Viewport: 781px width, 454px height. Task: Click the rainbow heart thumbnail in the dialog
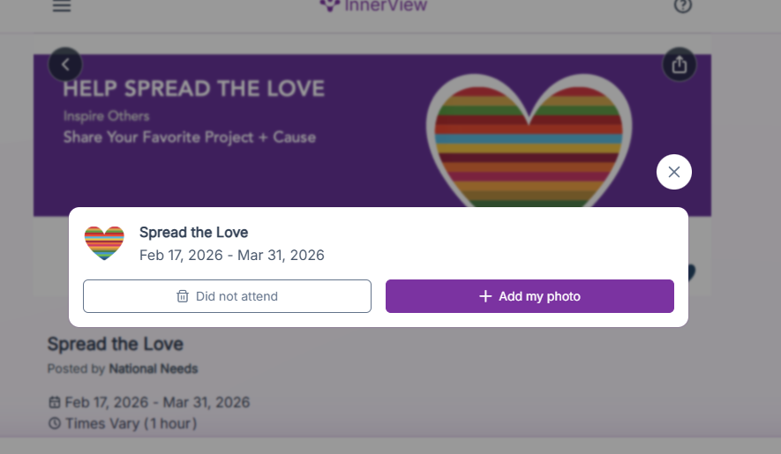[104, 242]
